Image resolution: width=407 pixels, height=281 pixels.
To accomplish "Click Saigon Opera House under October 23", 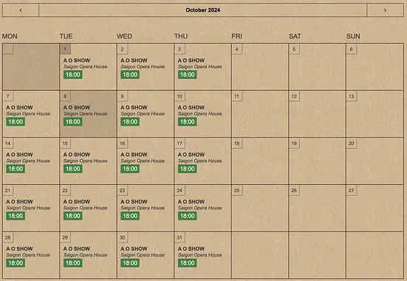I will click(143, 208).
